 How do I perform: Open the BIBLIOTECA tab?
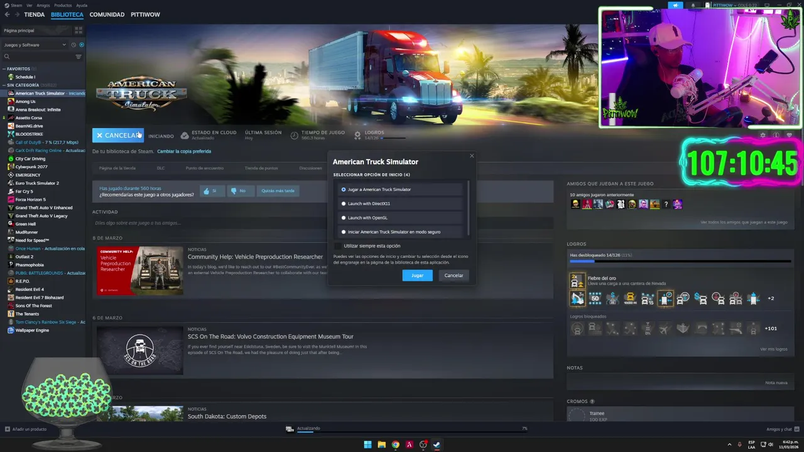click(67, 14)
